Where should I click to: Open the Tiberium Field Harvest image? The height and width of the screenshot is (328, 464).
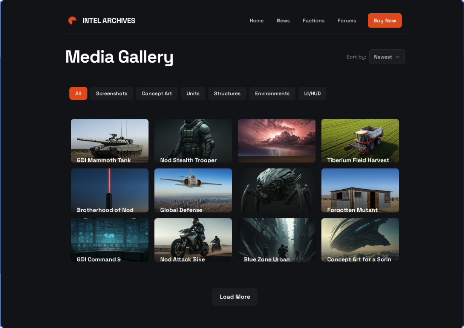tap(360, 141)
